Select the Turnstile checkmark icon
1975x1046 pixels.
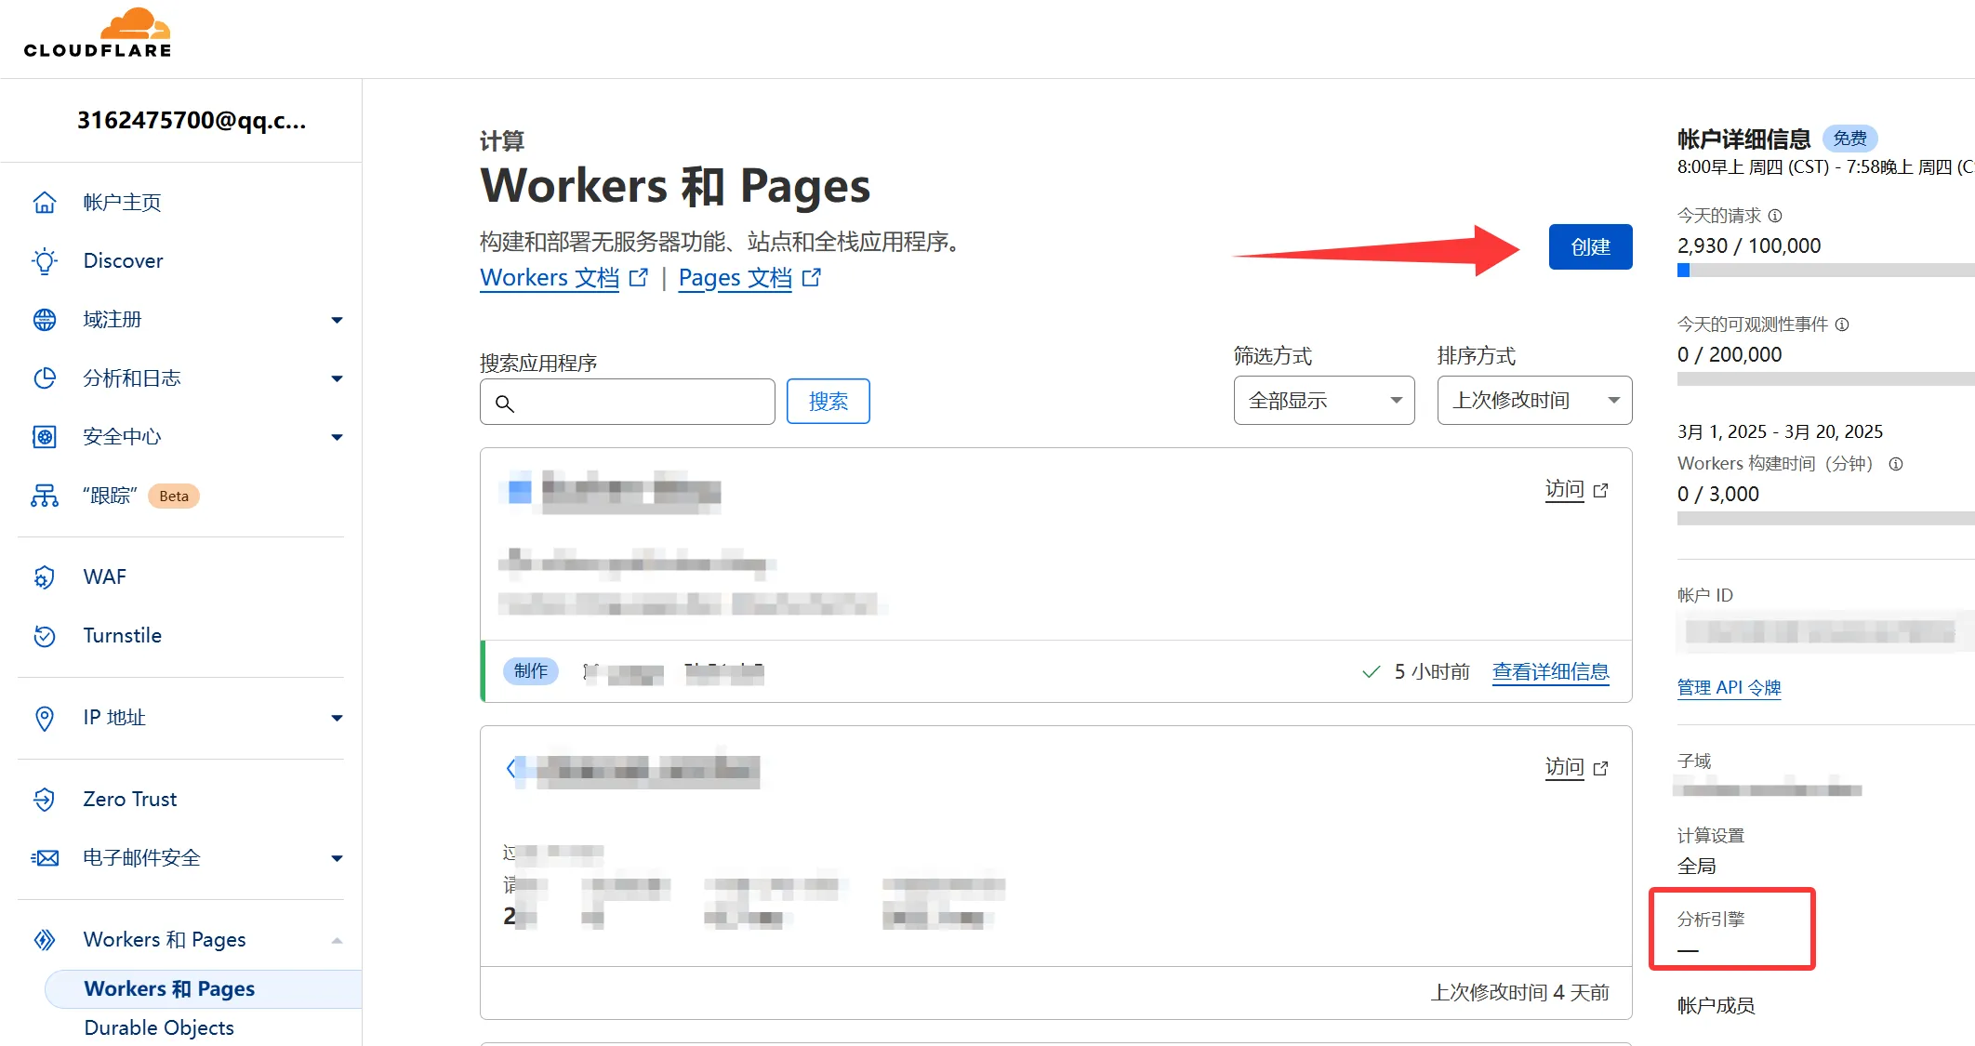point(45,636)
